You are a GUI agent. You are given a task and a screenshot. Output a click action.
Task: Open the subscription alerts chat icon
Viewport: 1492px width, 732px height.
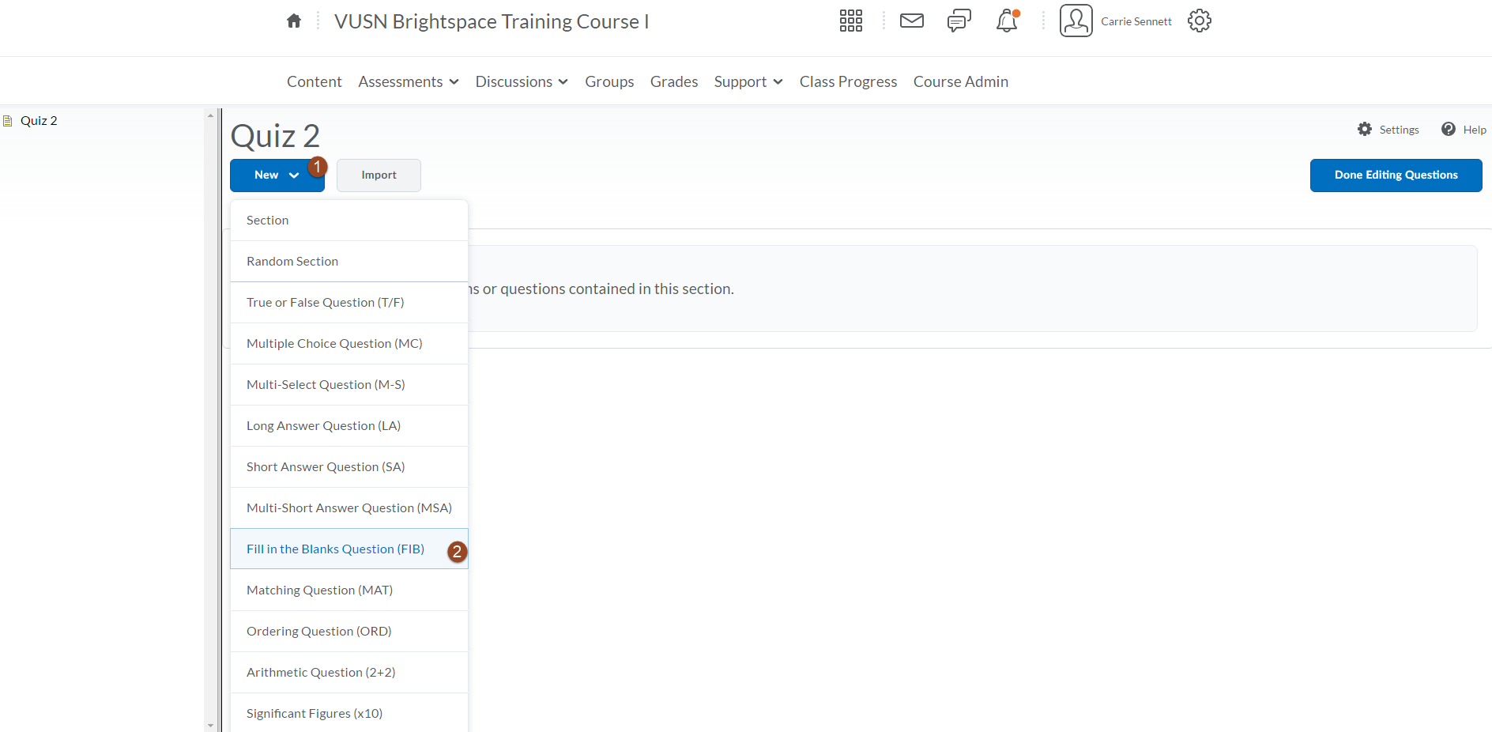959,21
